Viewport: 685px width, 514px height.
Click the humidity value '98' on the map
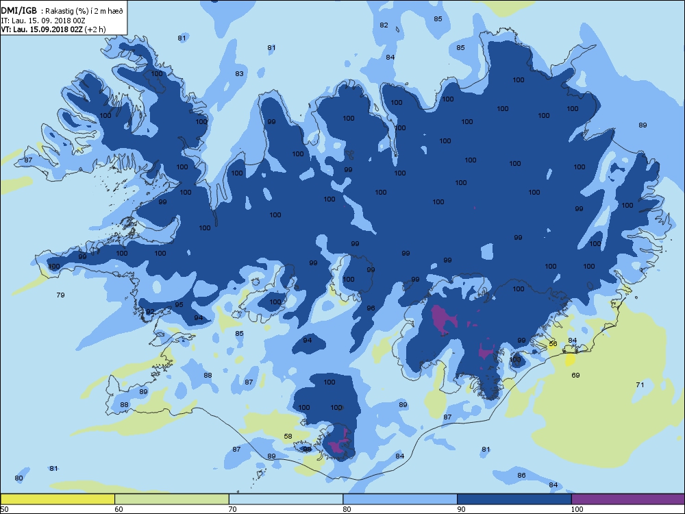307,450
